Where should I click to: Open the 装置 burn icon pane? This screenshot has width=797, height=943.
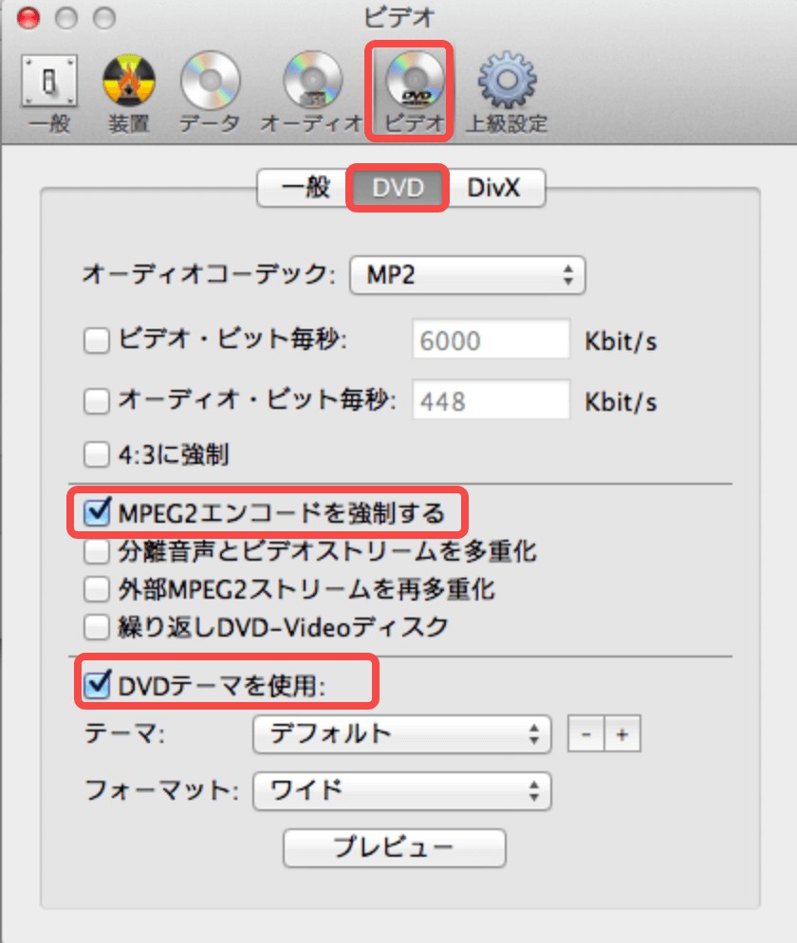129,82
